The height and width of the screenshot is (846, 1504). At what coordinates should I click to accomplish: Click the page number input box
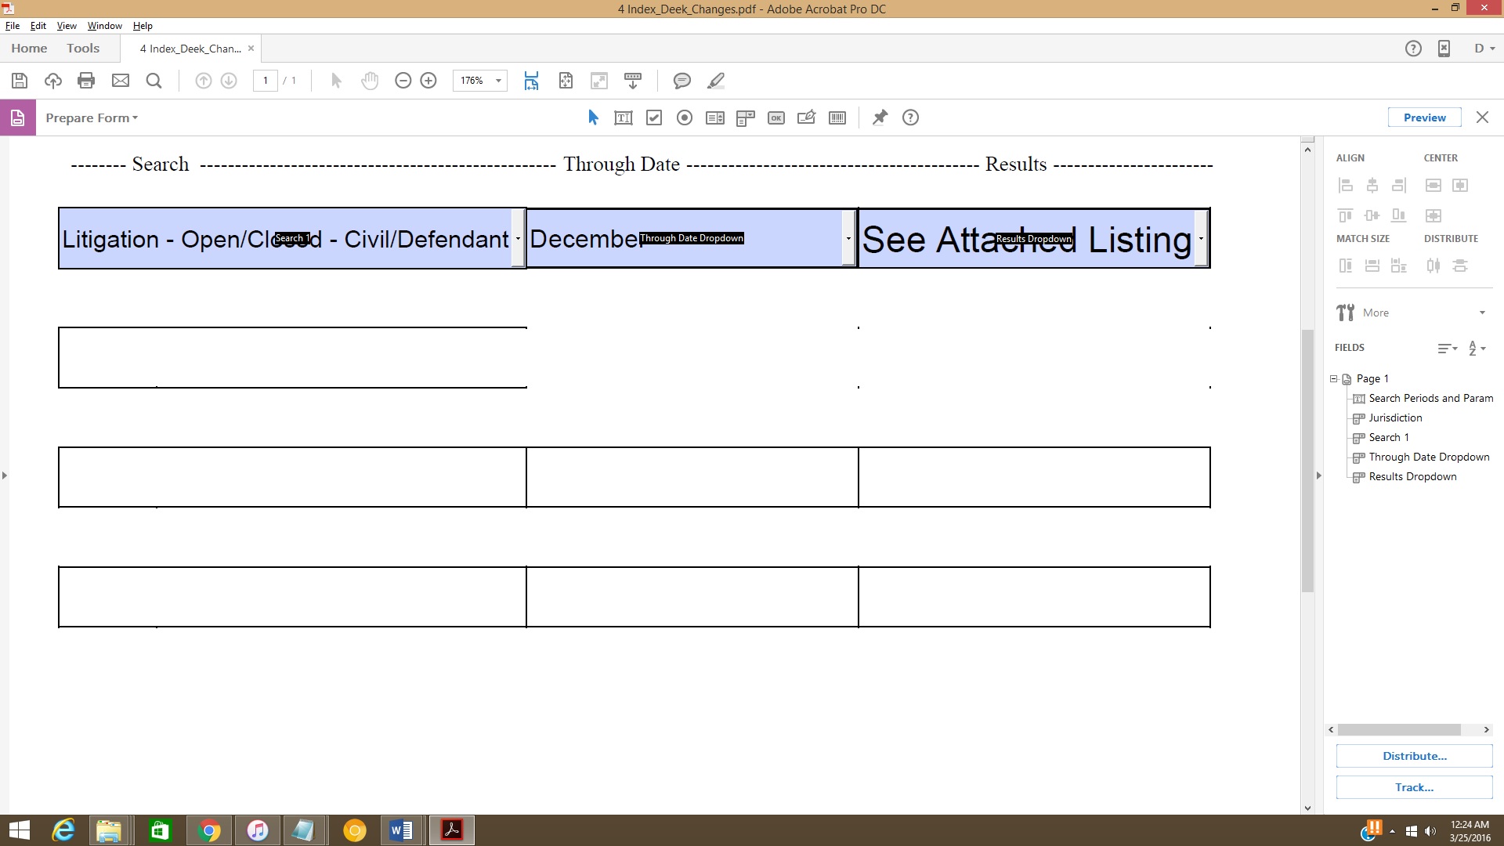pos(266,81)
